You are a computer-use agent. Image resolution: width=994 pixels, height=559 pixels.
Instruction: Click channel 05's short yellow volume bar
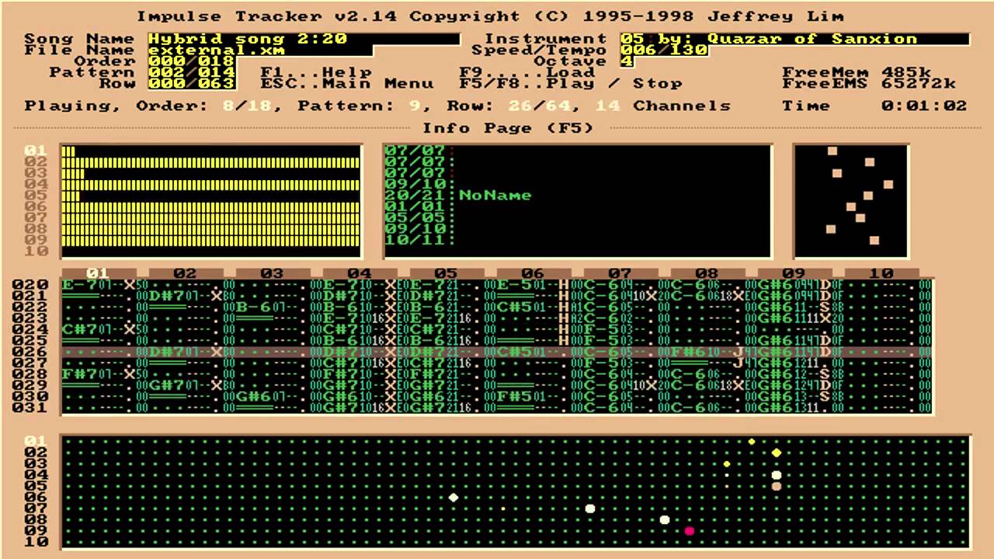click(x=71, y=196)
